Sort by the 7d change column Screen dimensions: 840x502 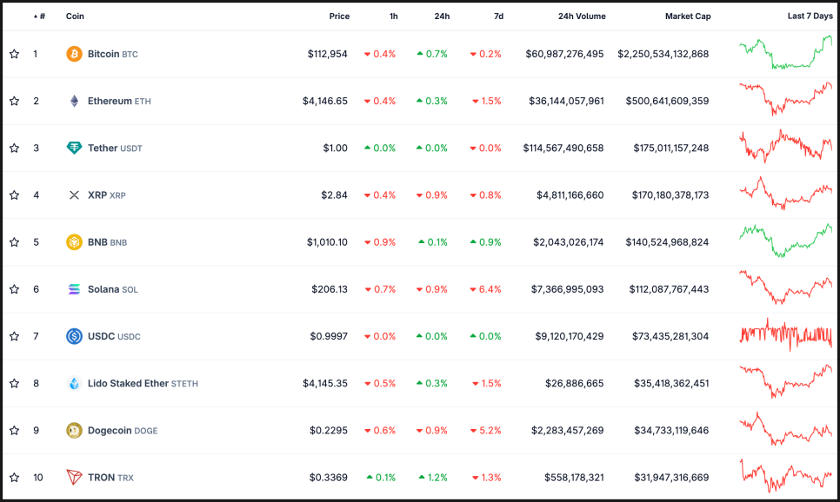point(498,16)
